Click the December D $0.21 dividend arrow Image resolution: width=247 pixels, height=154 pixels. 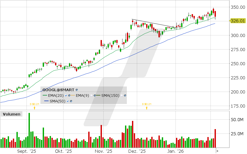[x=147, y=108]
